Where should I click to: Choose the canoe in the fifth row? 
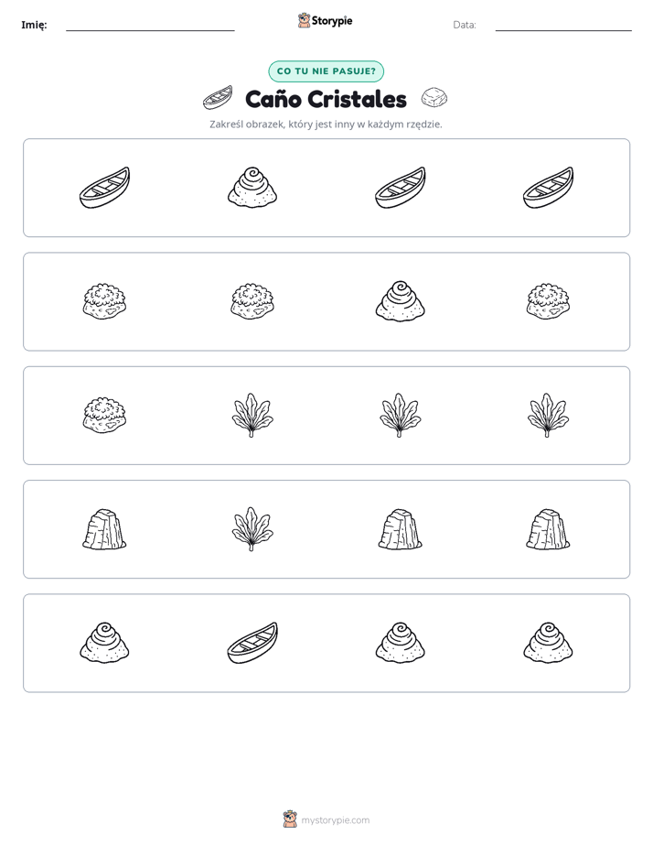[x=252, y=643]
